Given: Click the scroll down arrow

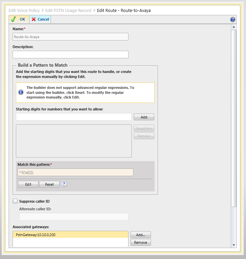Looking at the screenshot, I should tap(234, 245).
